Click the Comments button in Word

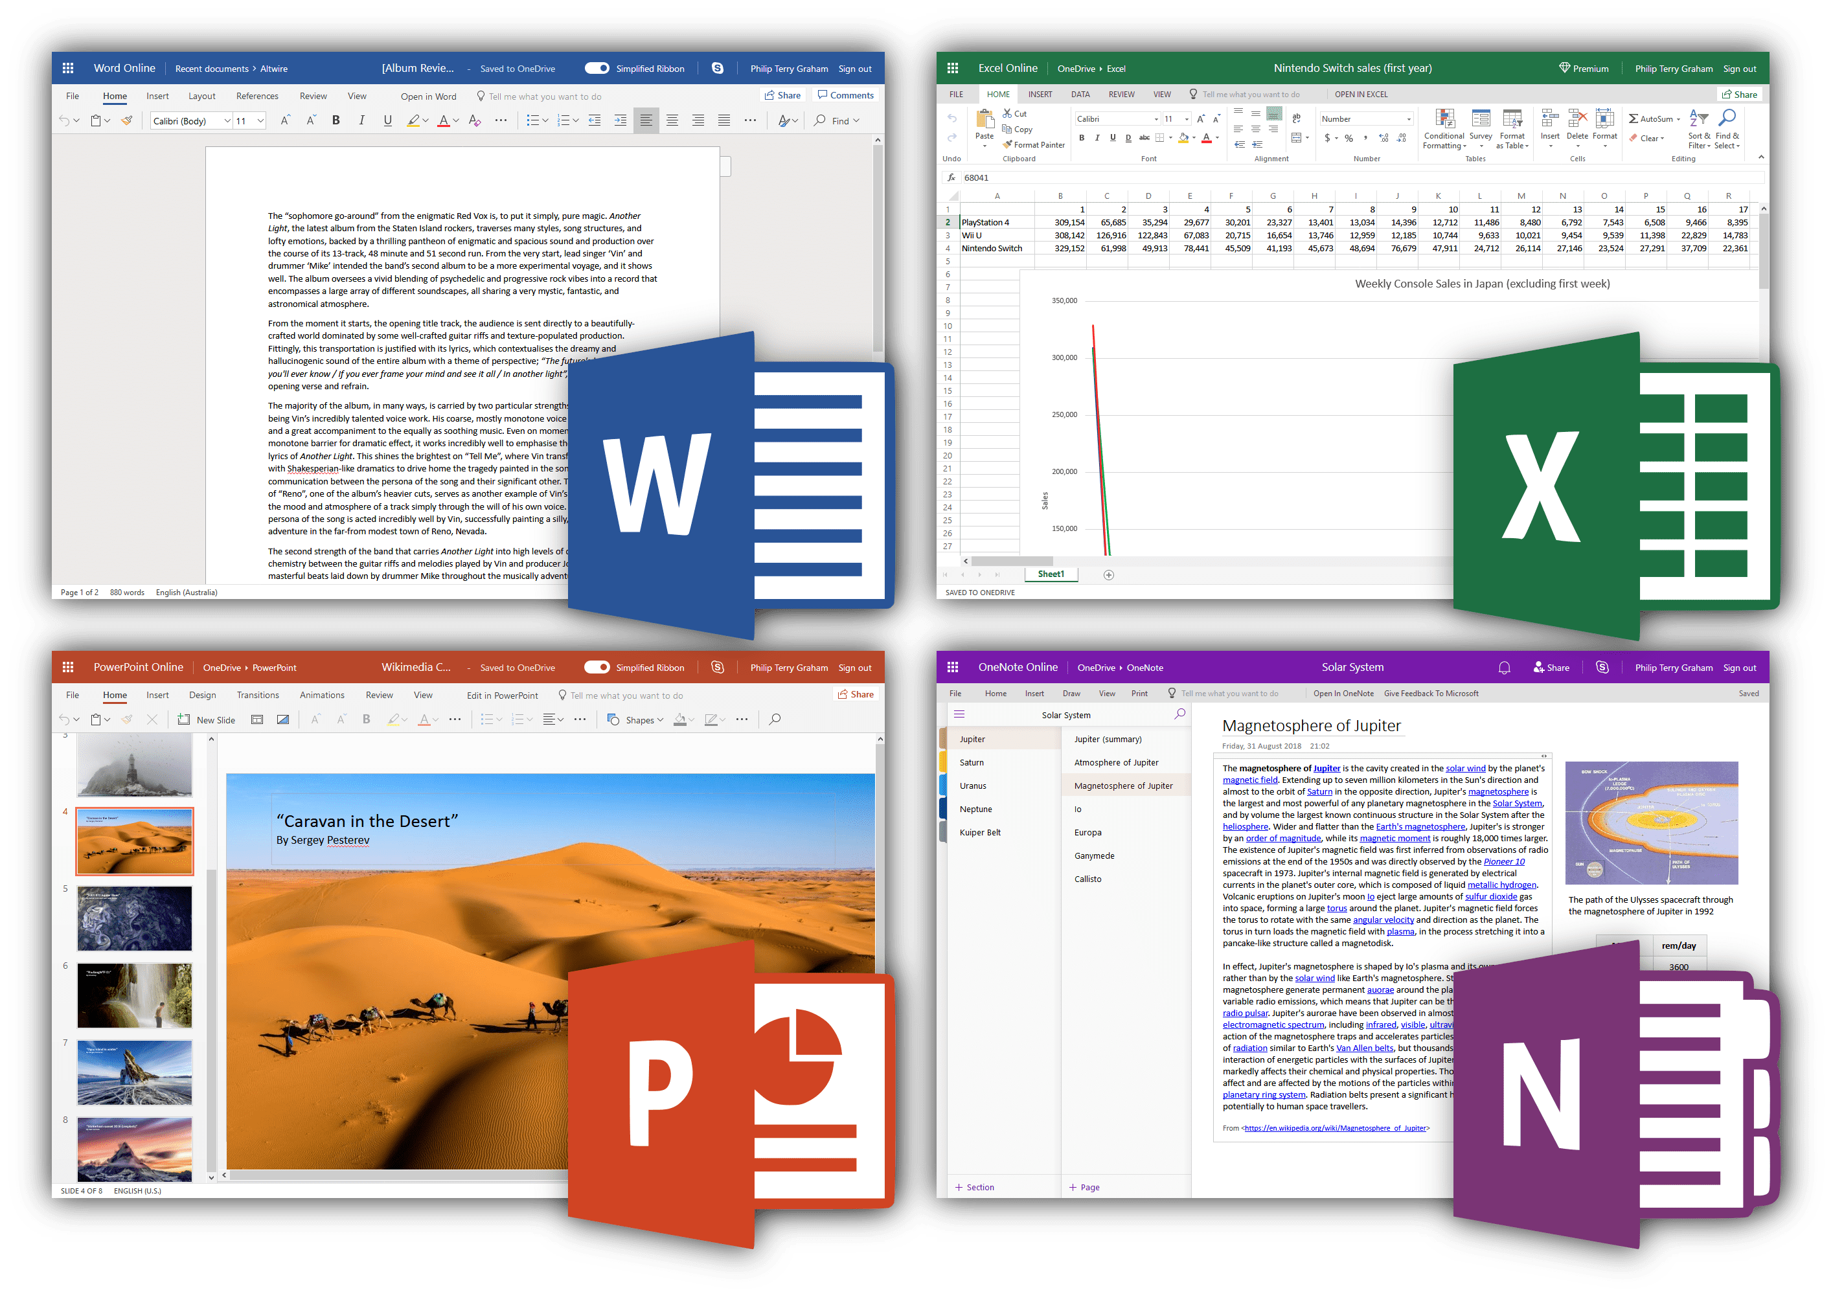click(x=845, y=95)
